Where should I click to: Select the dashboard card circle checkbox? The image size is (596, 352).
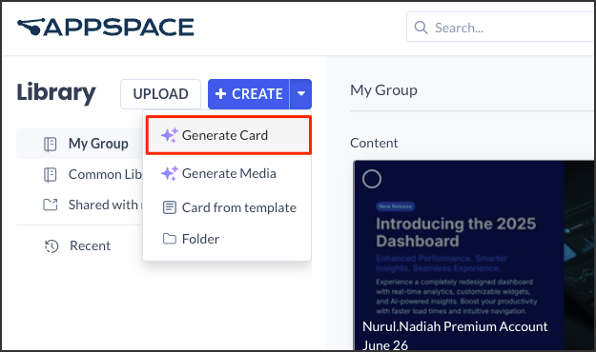pyautogui.click(x=372, y=179)
